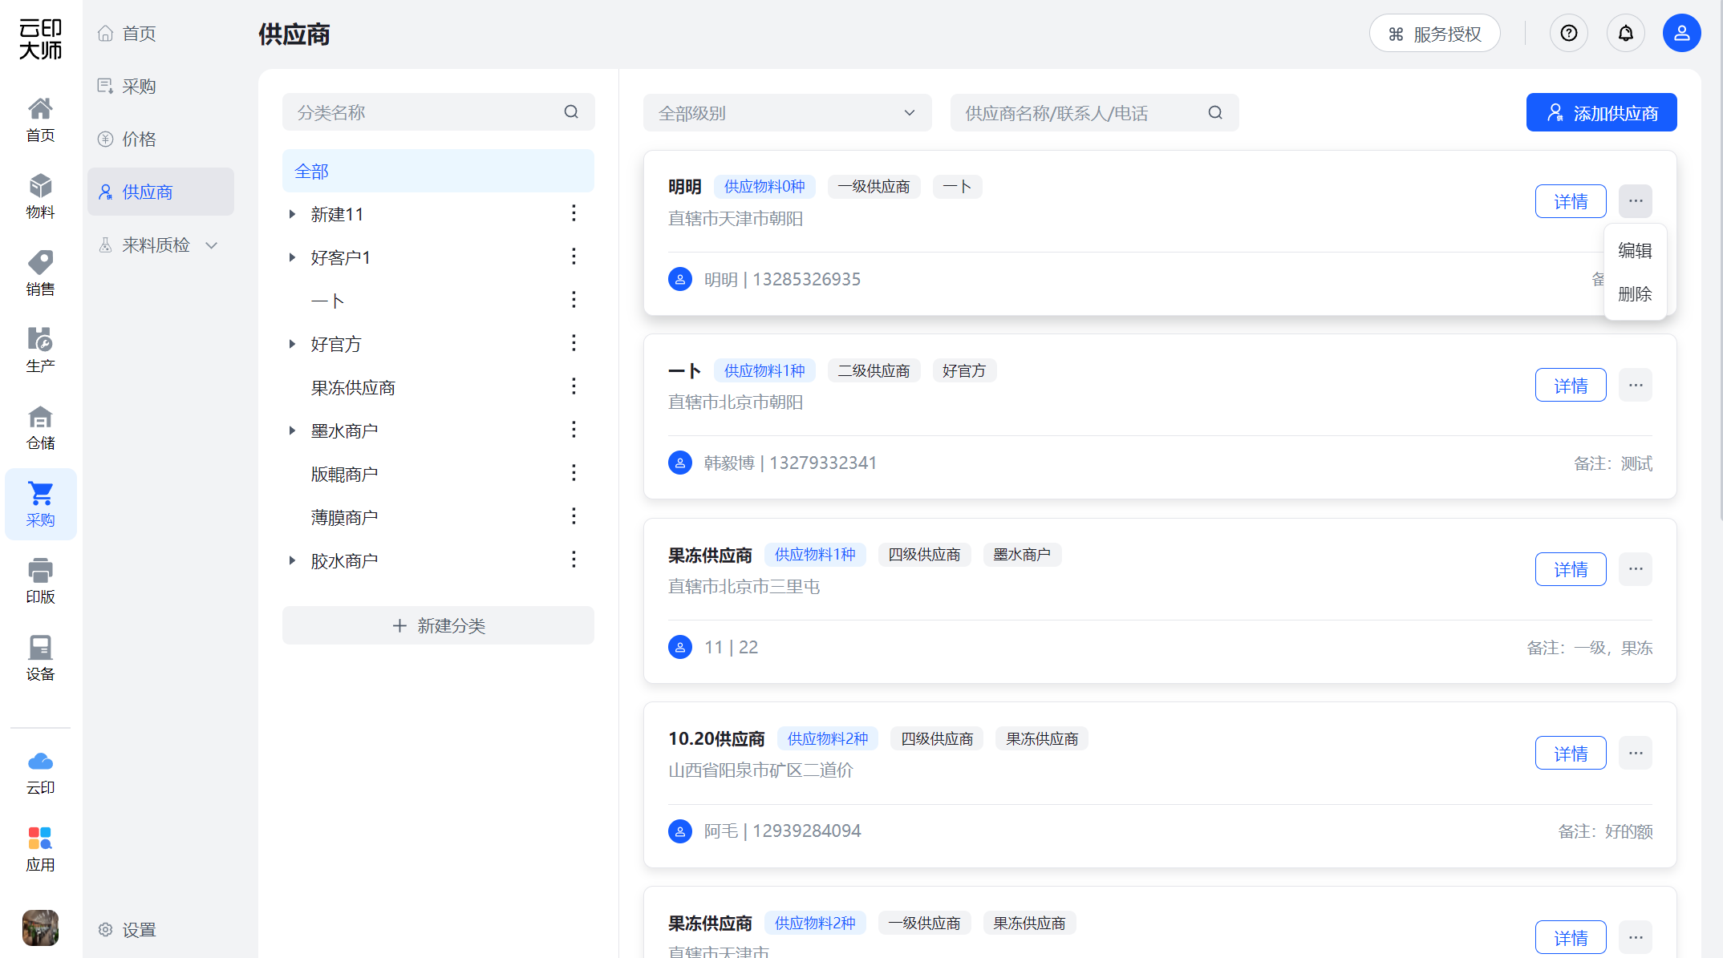Open more options for 墨水商户 category
Image resolution: width=1723 pixels, height=958 pixels.
(574, 430)
